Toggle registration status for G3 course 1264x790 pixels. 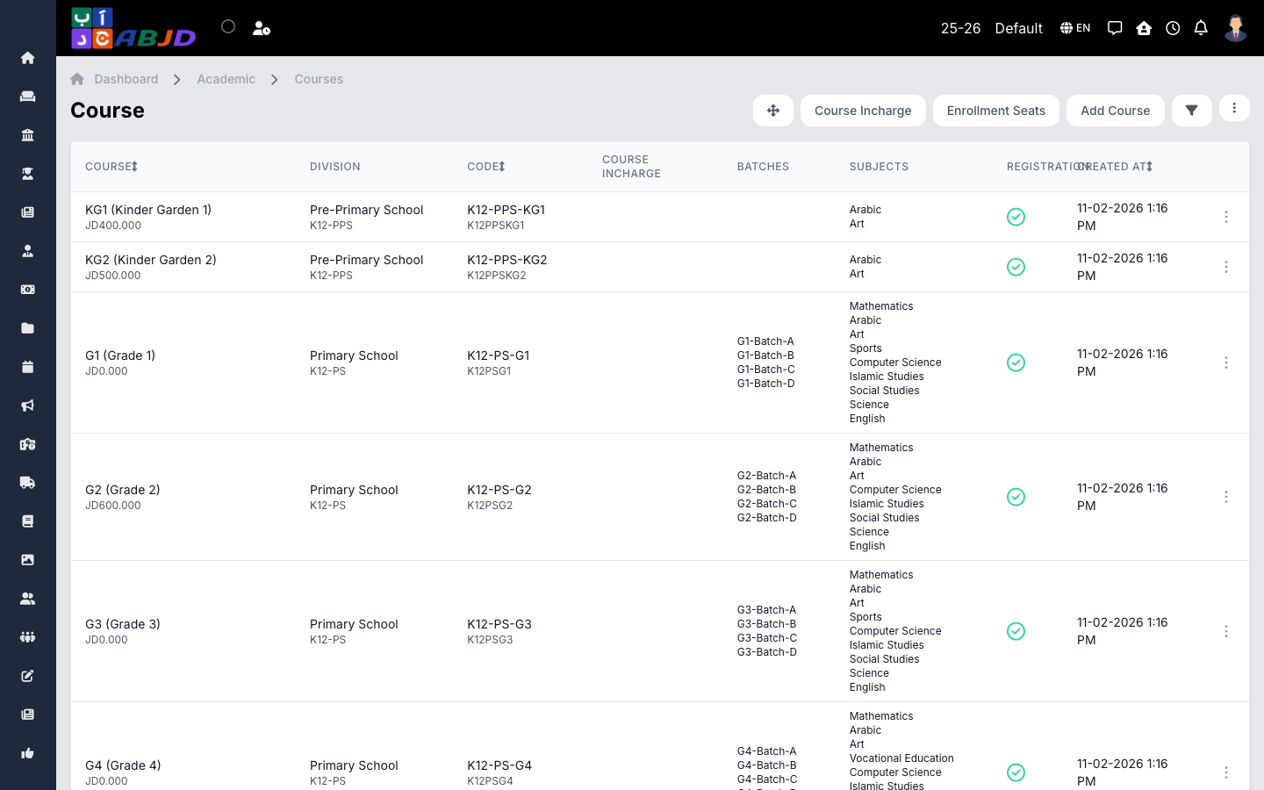[1016, 631]
